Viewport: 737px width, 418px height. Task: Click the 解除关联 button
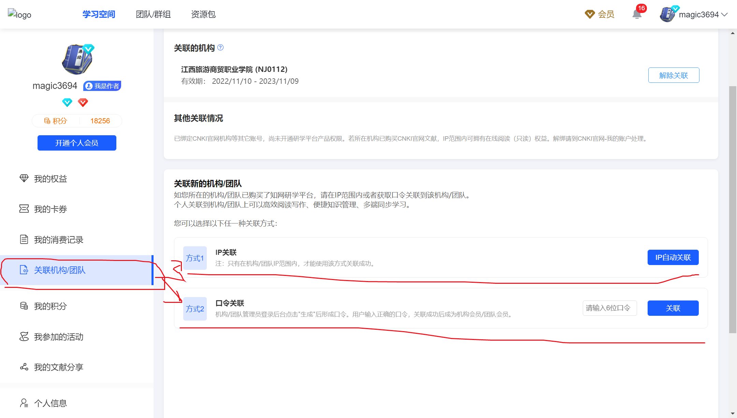point(674,75)
